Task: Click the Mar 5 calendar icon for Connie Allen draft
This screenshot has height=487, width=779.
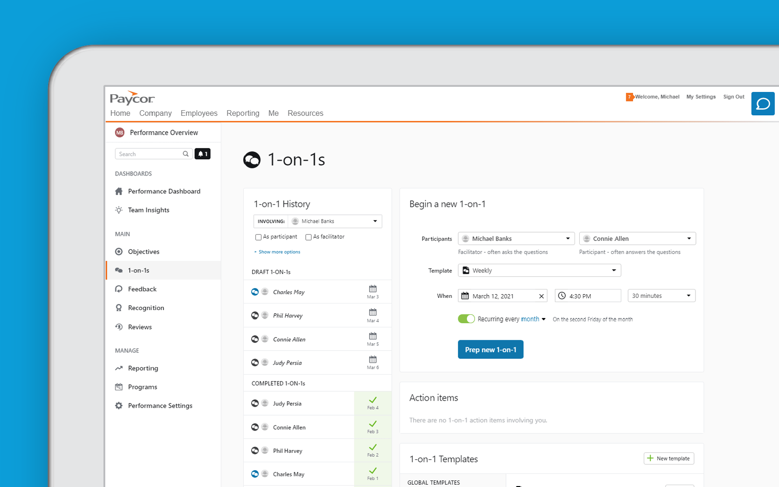Action: 372,336
